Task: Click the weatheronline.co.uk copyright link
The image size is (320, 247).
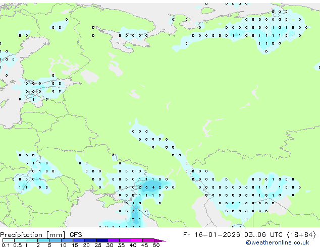Action: [x=278, y=242]
